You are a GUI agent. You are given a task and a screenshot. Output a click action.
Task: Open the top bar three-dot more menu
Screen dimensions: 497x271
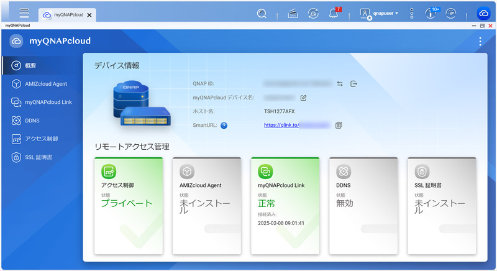[x=411, y=13]
